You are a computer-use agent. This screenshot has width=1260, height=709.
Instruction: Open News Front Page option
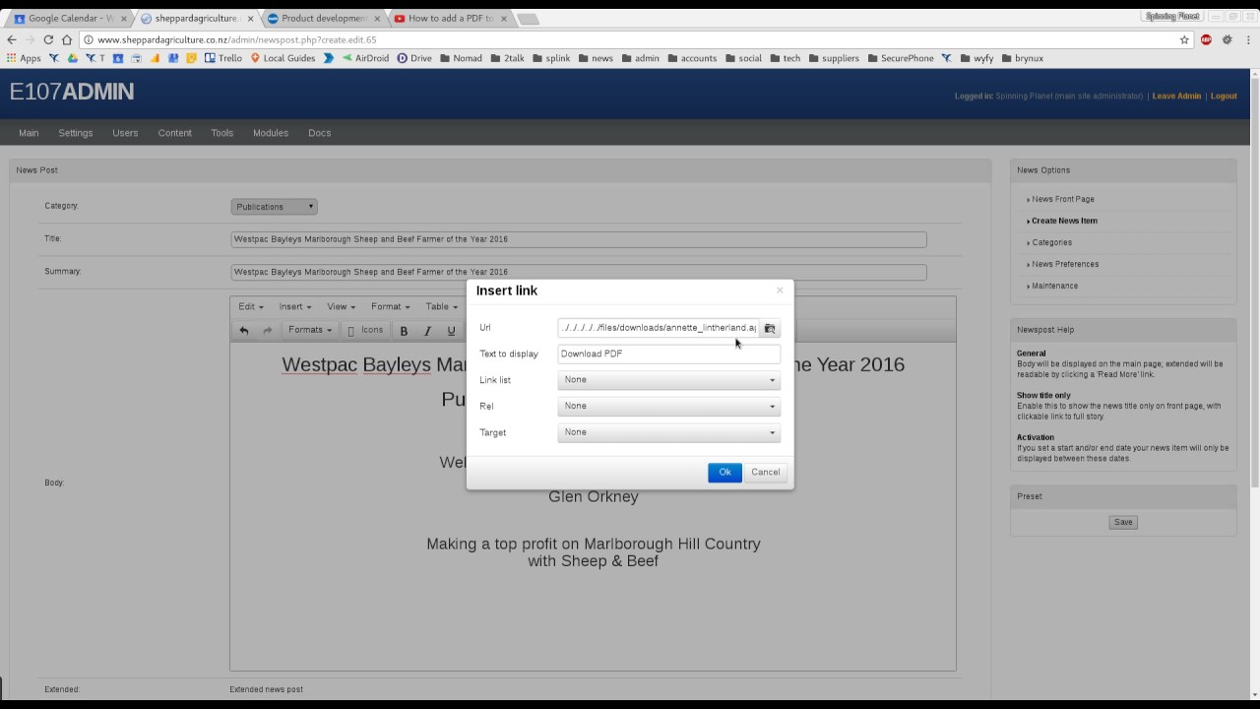click(x=1062, y=199)
